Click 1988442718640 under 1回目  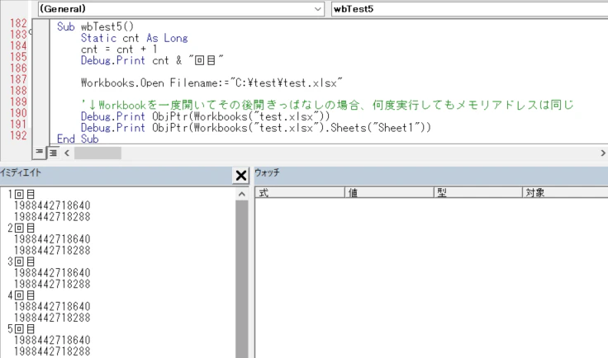52,205
